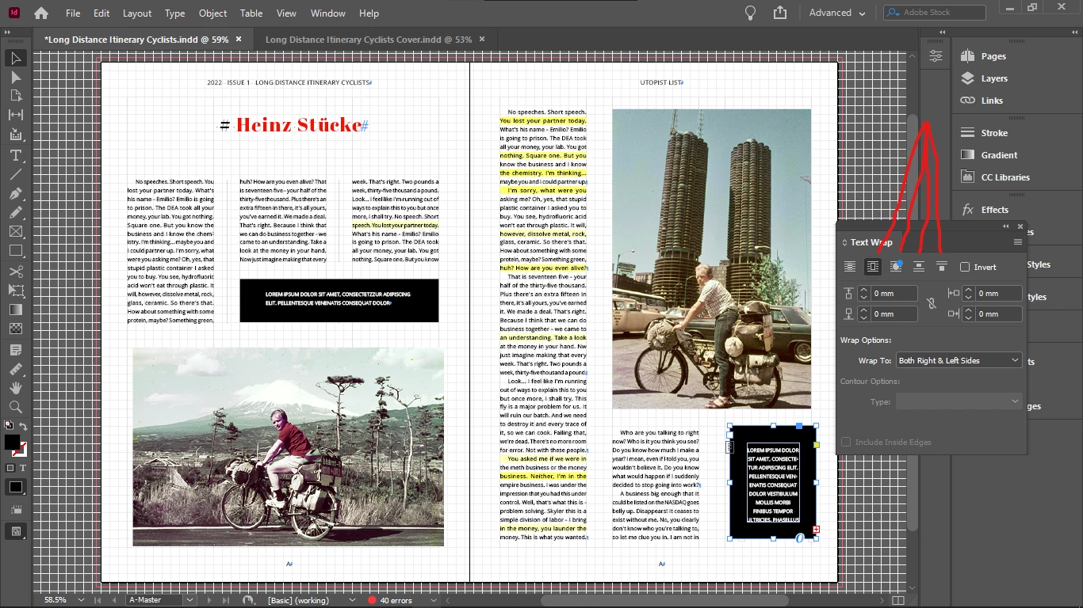
Task: Select the Zoom tool
Action: (x=16, y=407)
